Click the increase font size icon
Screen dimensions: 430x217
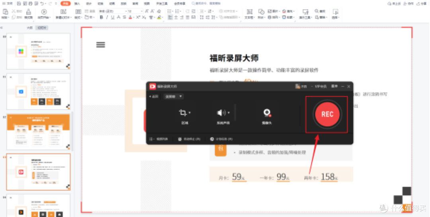(147, 11)
